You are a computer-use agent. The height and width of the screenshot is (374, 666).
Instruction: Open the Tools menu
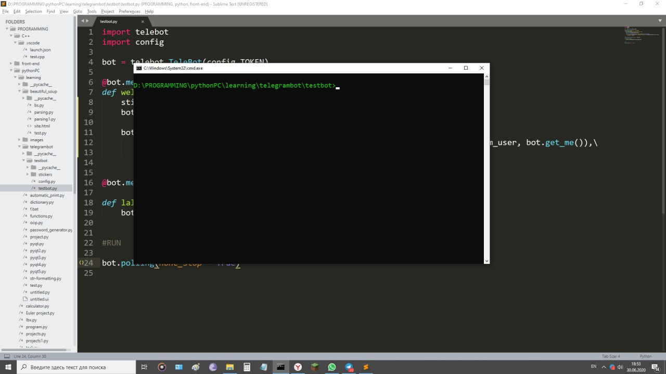coord(92,11)
